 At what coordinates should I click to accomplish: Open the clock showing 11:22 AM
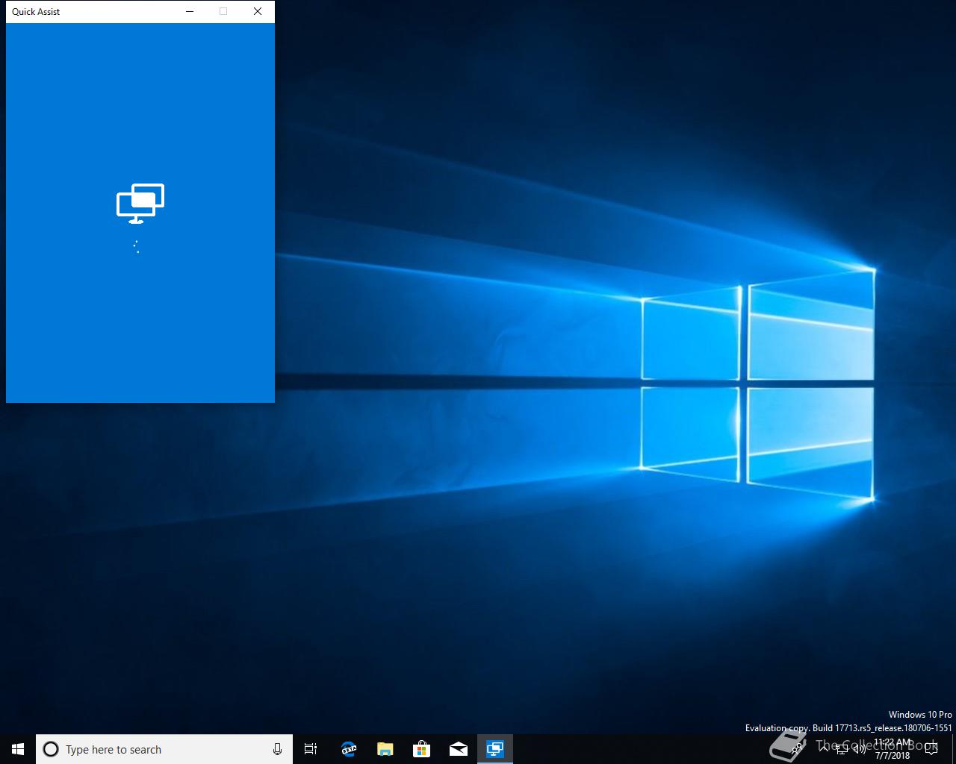(893, 749)
